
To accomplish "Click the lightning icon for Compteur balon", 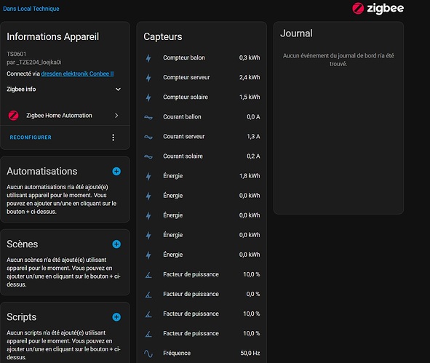I will coord(148,58).
